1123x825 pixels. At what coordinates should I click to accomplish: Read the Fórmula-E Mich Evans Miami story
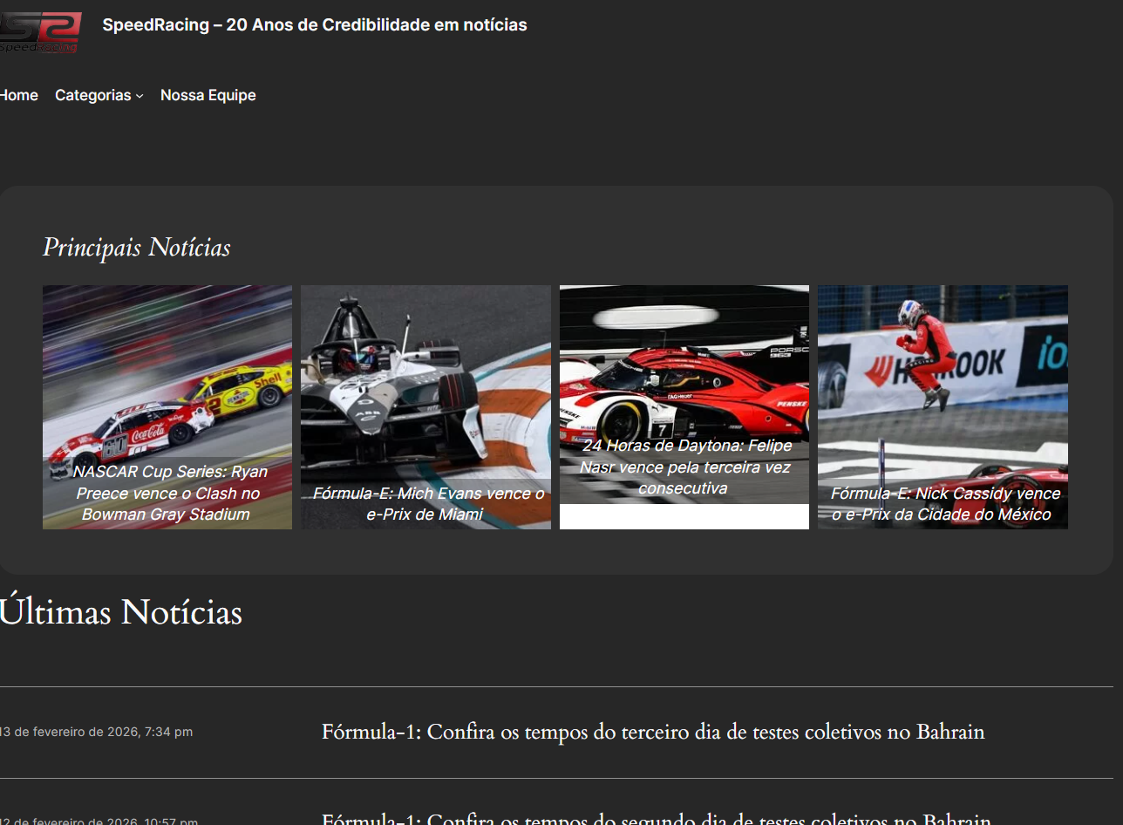[426, 504]
